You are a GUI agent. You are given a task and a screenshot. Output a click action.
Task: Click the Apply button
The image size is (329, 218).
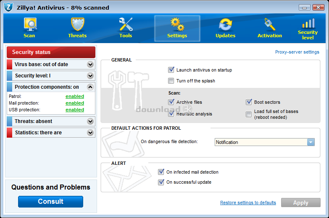(x=301, y=203)
